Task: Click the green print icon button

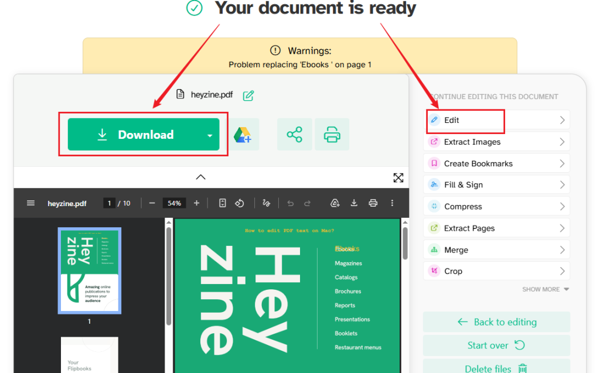Action: pyautogui.click(x=332, y=135)
